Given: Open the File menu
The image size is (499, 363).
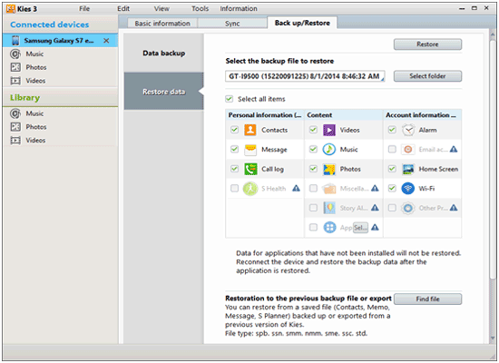Looking at the screenshot, I should [84, 8].
